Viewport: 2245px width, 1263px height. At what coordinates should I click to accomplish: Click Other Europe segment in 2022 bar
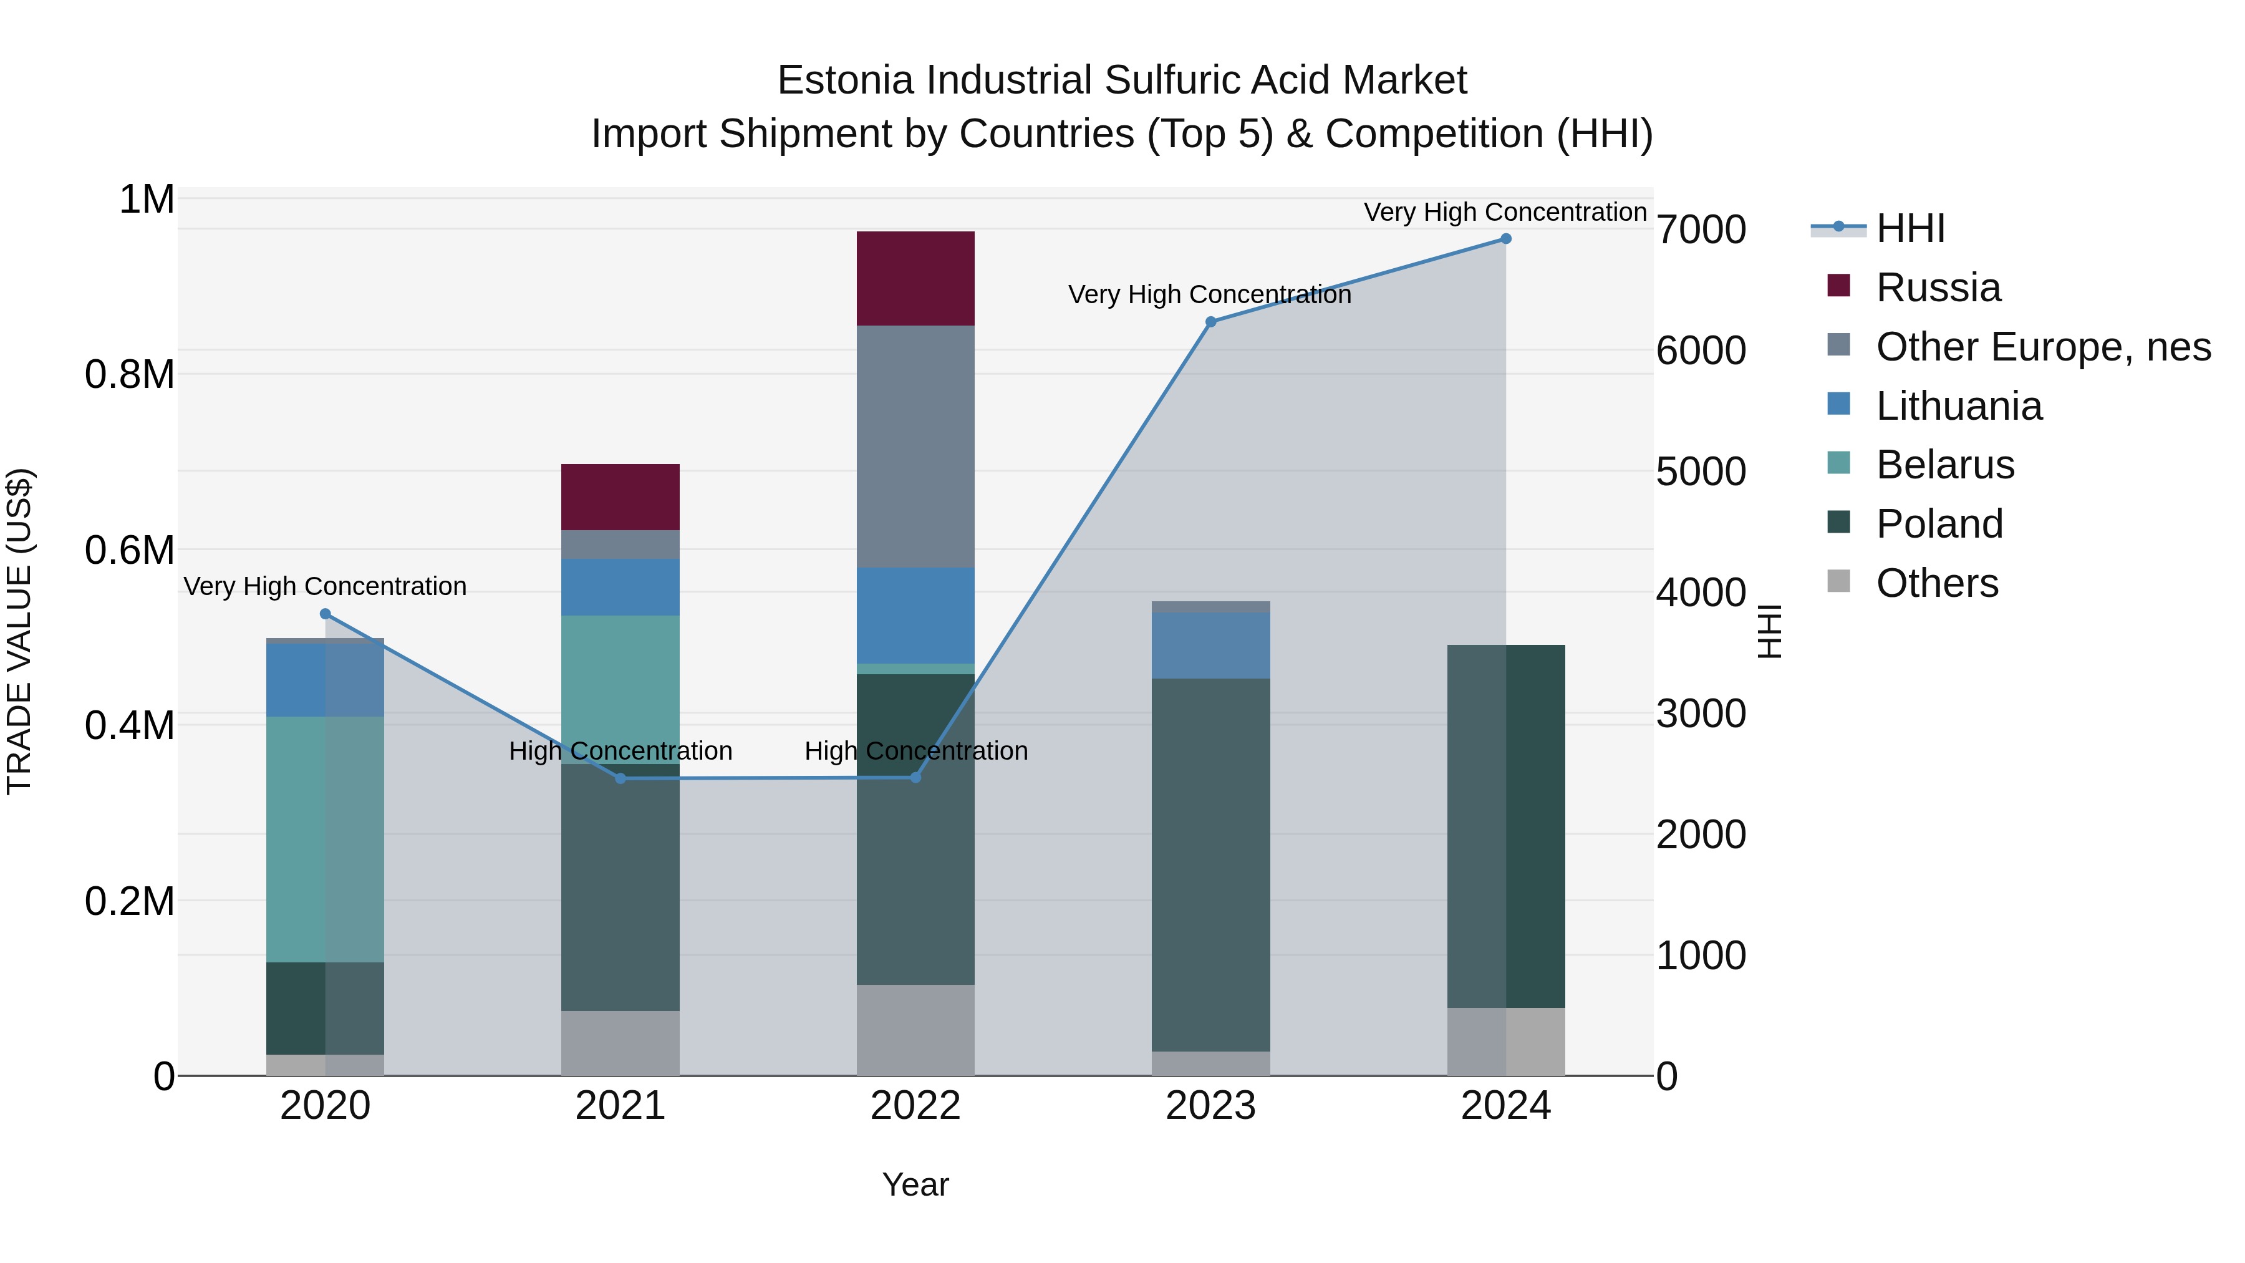(916, 447)
